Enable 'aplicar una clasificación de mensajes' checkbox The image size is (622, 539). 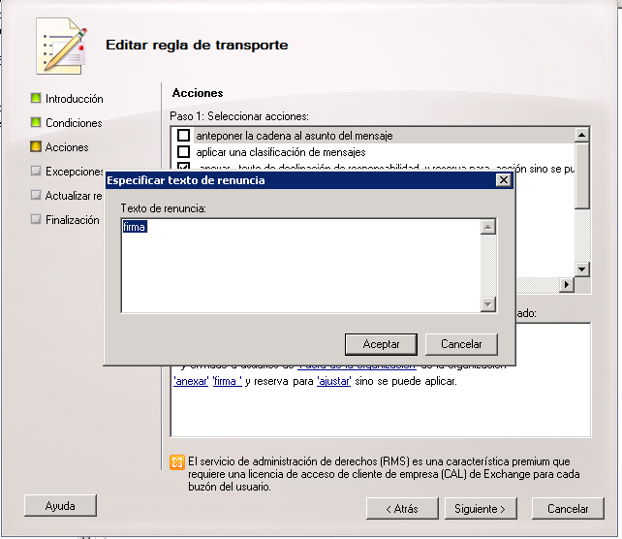[184, 152]
